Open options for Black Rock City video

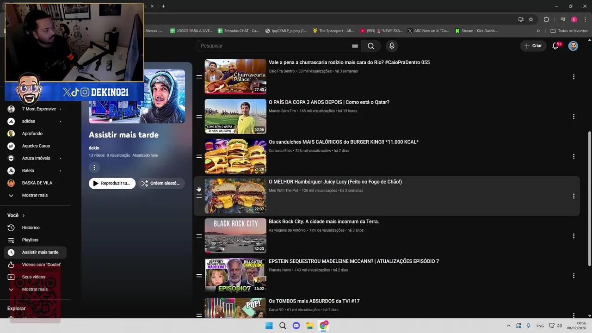[573, 236]
